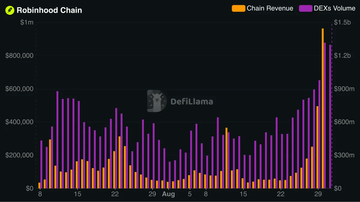Click the Aug month label on x-axis
The image size is (360, 202).
click(168, 194)
